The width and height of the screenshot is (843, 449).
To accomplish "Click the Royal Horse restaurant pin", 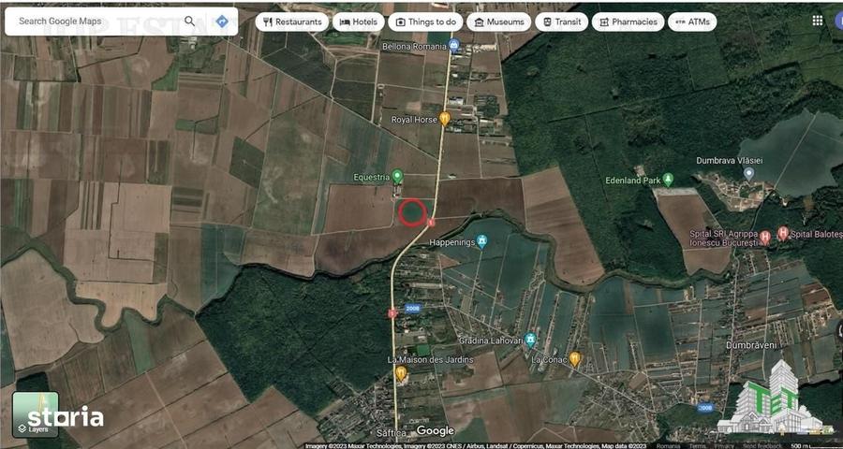I will (x=444, y=119).
